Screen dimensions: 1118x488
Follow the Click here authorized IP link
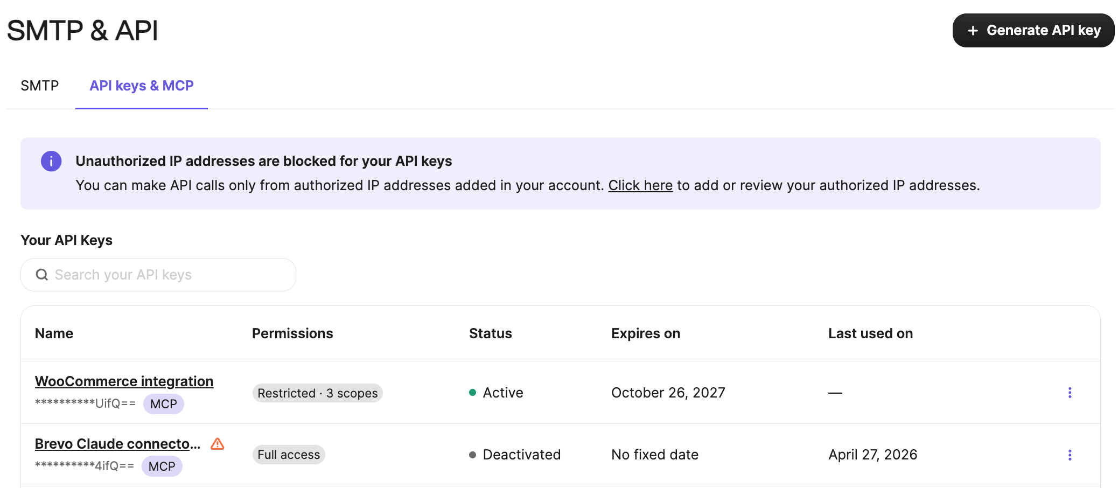(640, 185)
